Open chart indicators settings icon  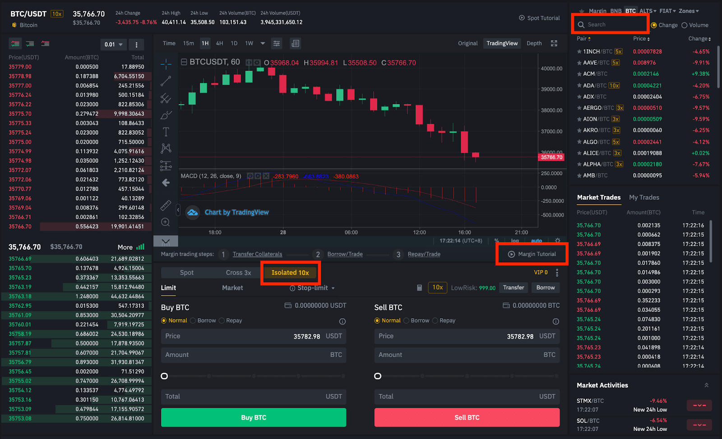pyautogui.click(x=277, y=43)
